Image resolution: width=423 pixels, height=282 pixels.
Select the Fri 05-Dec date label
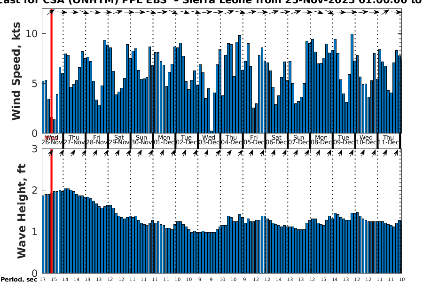pyautogui.click(x=254, y=140)
